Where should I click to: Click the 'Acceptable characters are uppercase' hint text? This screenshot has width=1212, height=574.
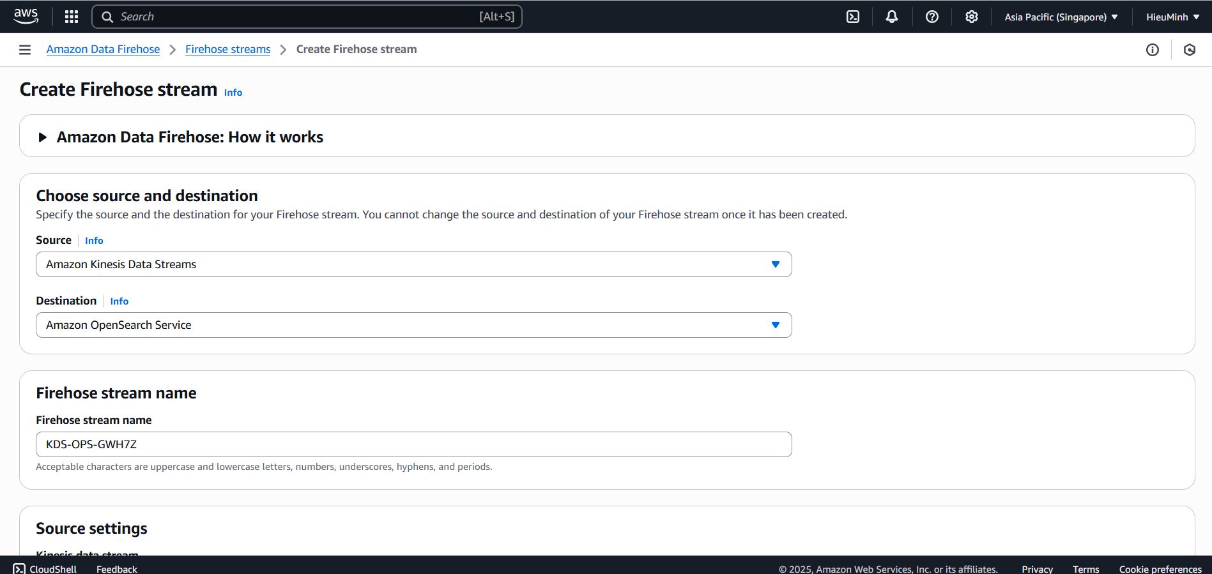tap(264, 467)
